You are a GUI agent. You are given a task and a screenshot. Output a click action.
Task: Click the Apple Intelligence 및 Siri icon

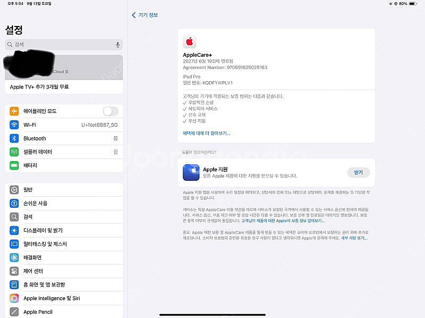14,298
